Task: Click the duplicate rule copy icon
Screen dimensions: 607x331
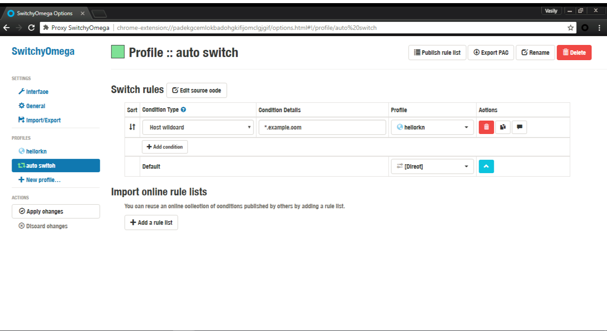Action: [x=503, y=127]
